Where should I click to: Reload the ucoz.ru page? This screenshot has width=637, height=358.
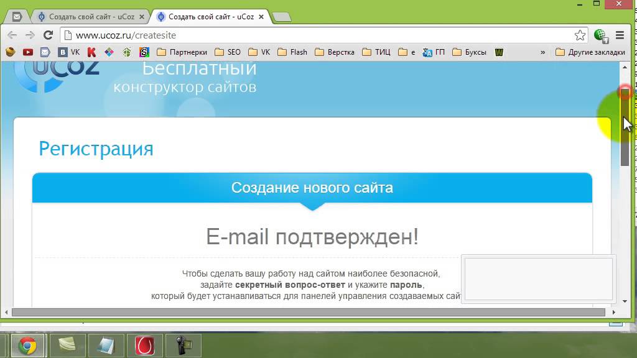48,35
